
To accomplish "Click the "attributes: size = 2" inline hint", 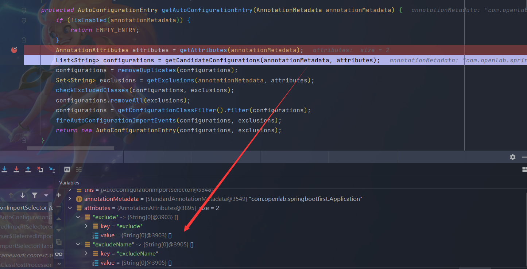I will 351,50.
